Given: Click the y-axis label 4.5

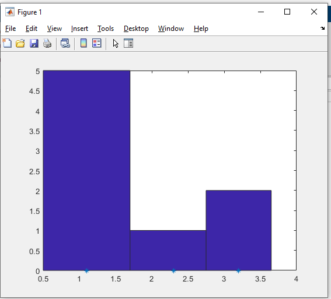Looking at the screenshot, I should click(x=34, y=92).
